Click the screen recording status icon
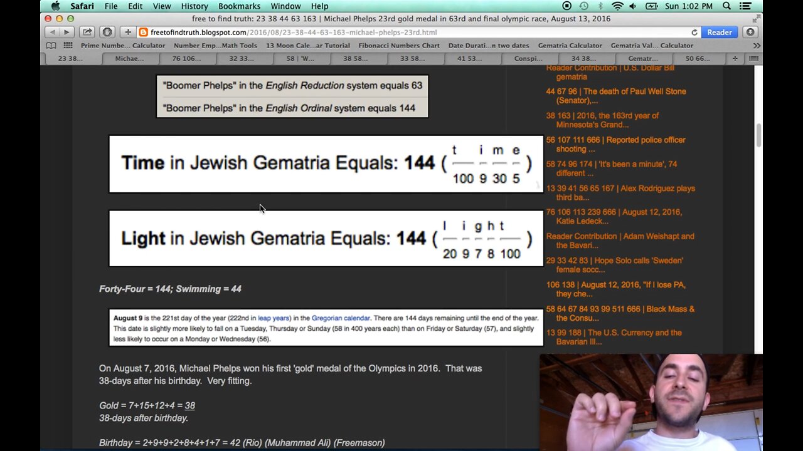This screenshot has height=451, width=803. coord(567,6)
